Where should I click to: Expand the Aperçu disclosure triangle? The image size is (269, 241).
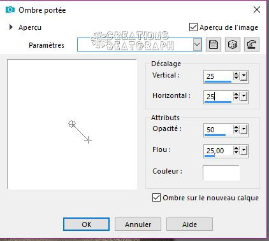pyautogui.click(x=11, y=27)
